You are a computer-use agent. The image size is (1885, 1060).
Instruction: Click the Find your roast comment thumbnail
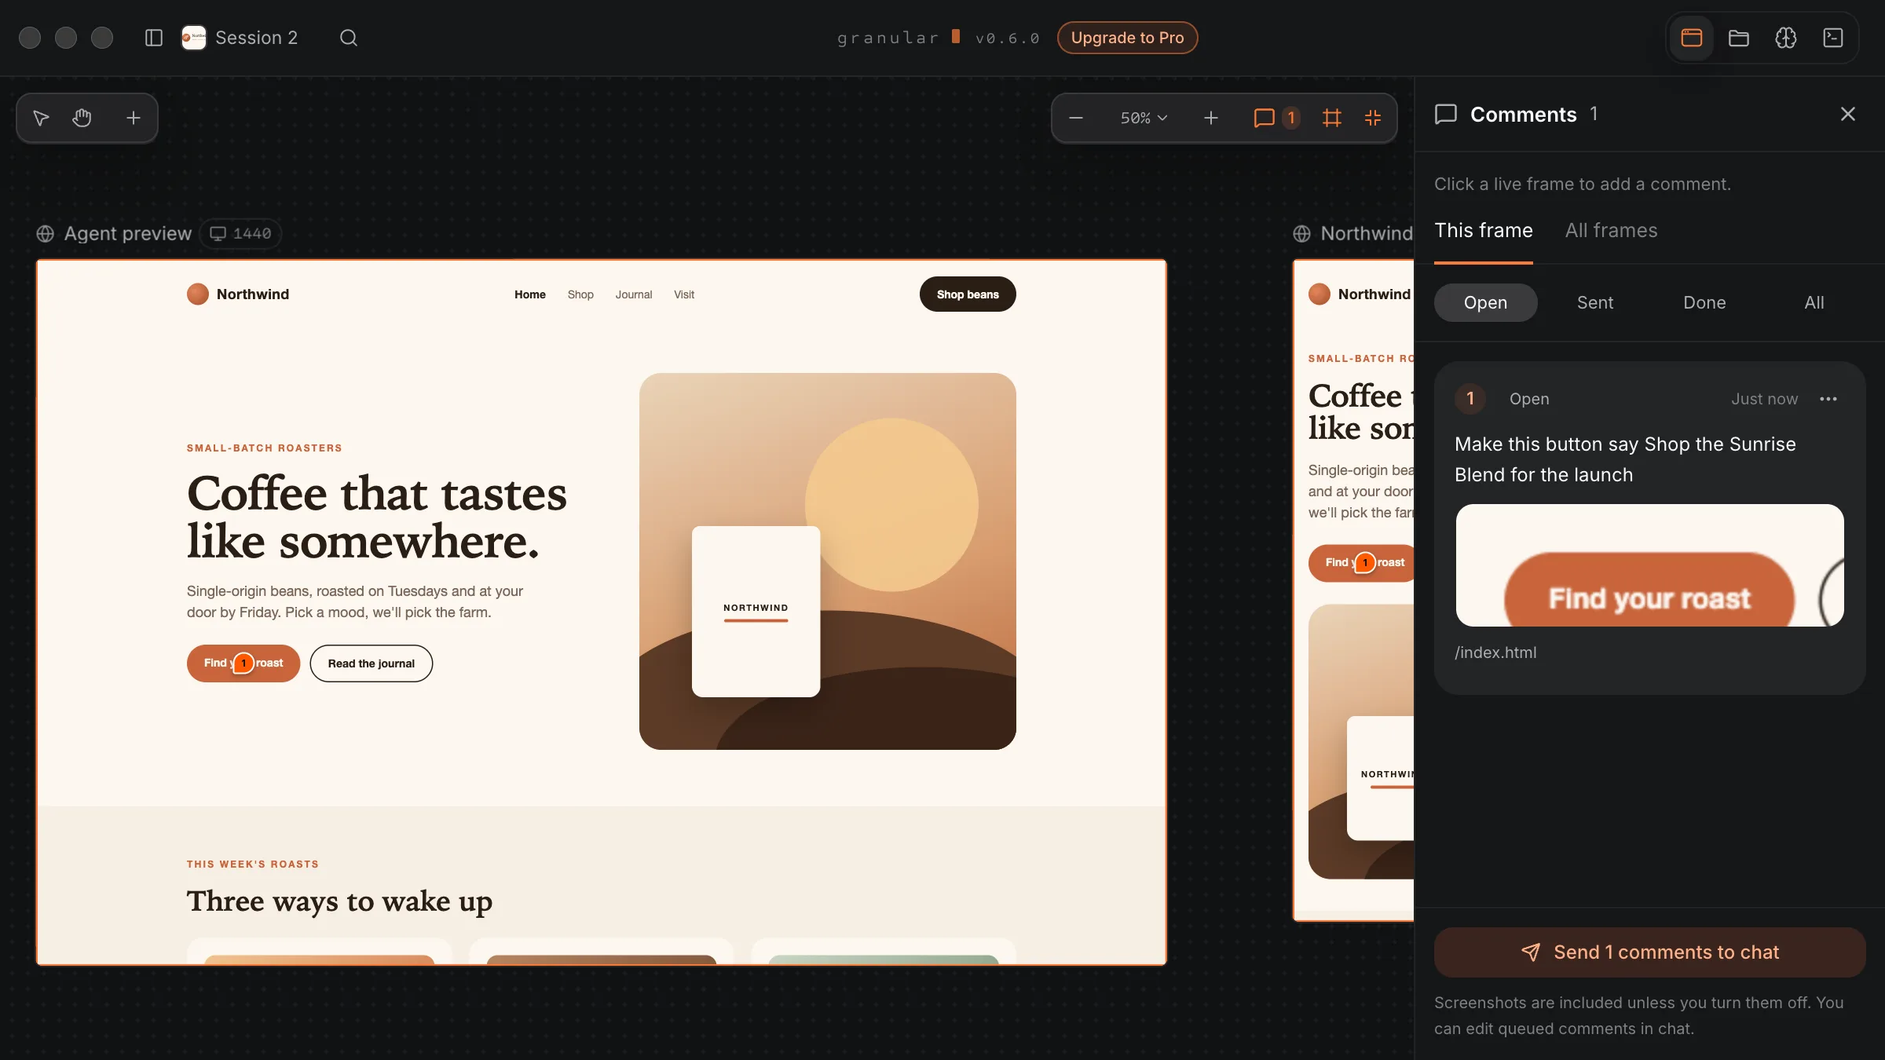(x=1650, y=565)
